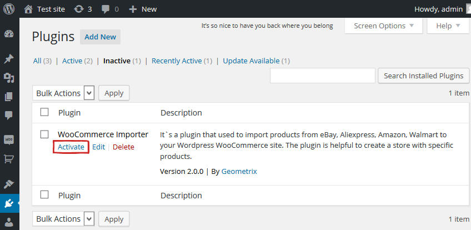The width and height of the screenshot is (471, 230).
Task: Expand the Help panel
Action: (x=448, y=26)
